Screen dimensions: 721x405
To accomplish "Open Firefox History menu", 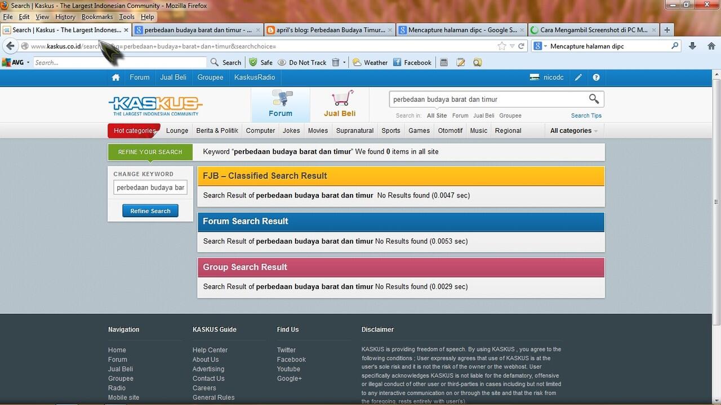I will click(x=65, y=17).
